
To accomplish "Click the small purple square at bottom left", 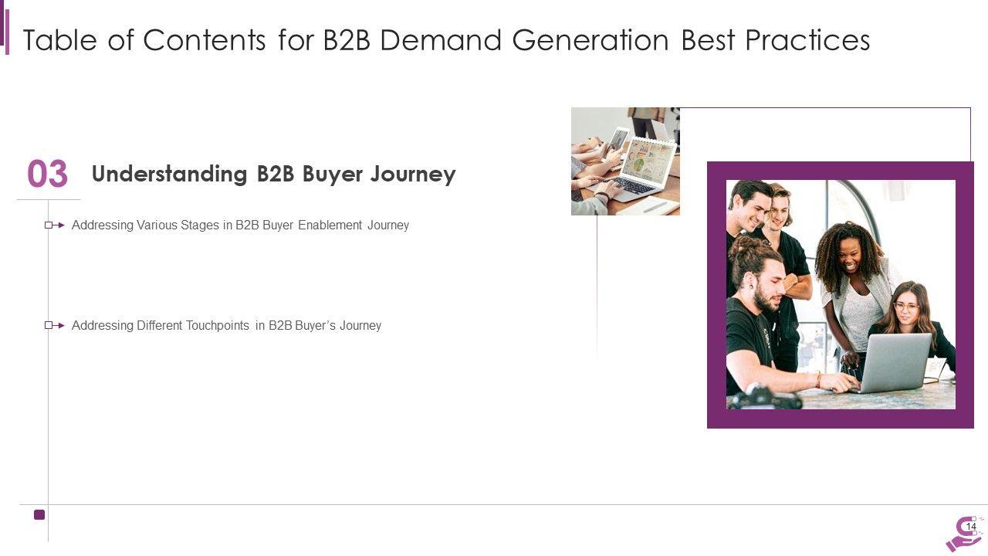I will pos(39,514).
